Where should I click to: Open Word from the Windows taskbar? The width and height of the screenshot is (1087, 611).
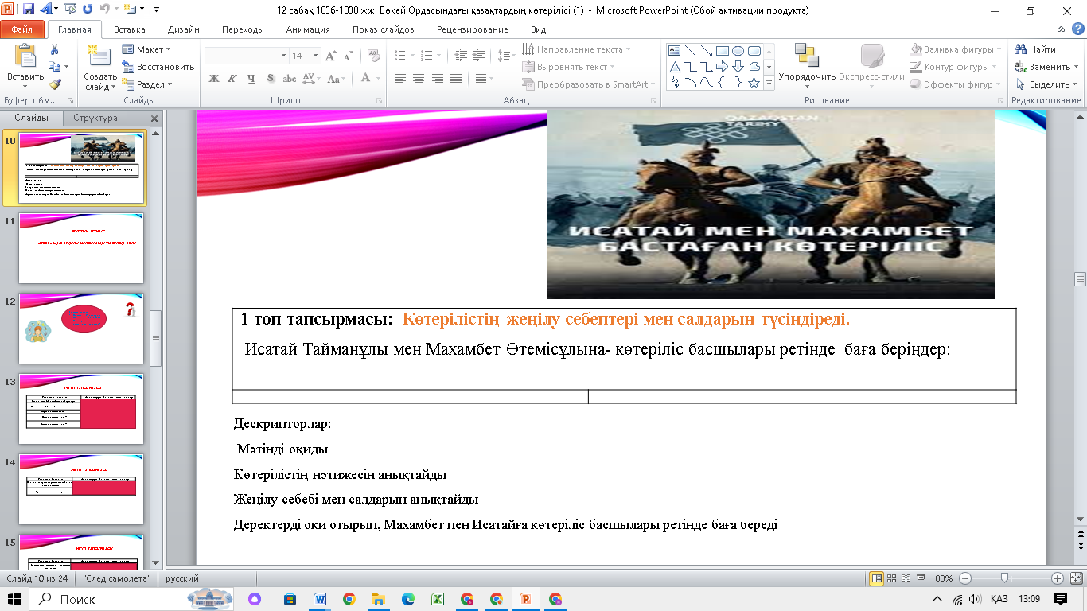tap(320, 599)
